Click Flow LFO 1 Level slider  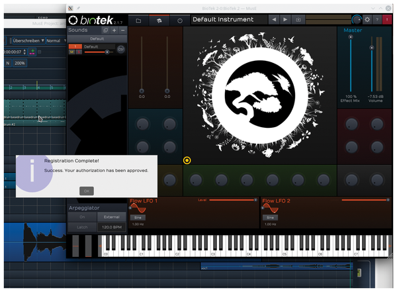point(233,200)
